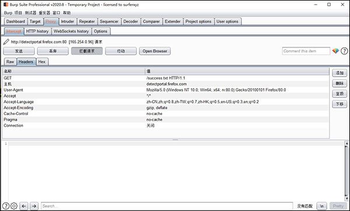Switch to the Repeater tab

[87, 22]
